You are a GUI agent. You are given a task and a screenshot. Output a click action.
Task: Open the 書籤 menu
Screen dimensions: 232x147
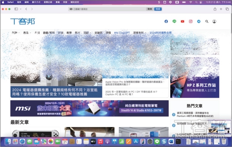[58, 2]
